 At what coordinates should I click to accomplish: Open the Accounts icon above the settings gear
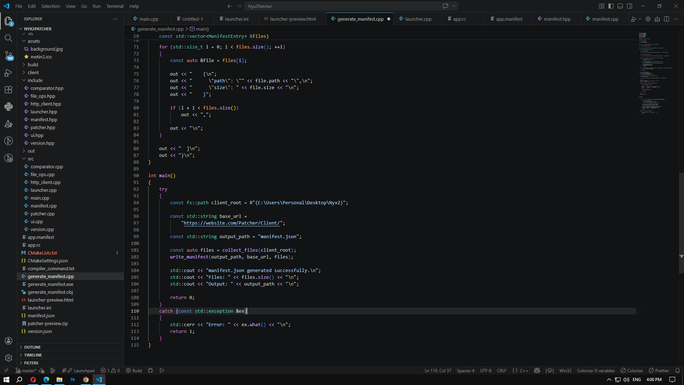tap(9, 341)
